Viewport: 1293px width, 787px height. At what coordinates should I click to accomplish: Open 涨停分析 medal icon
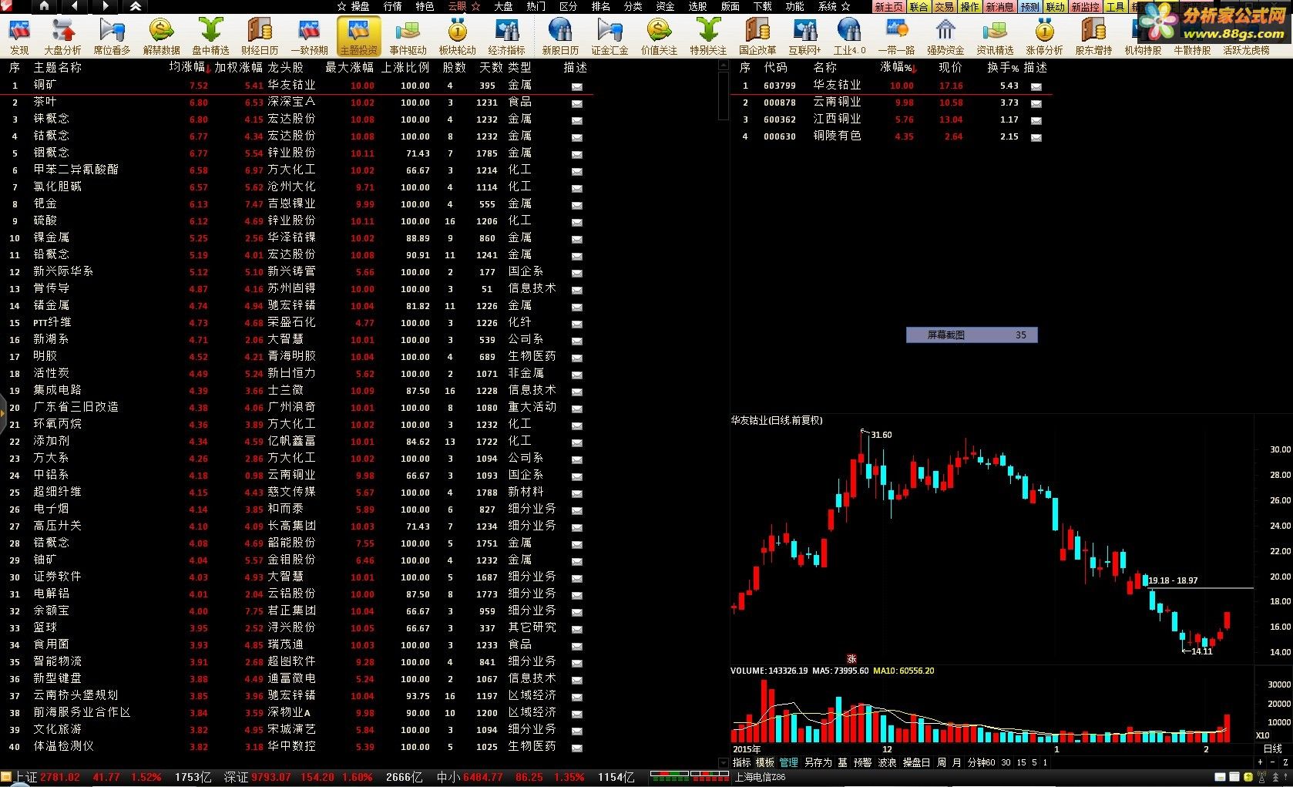(1044, 37)
